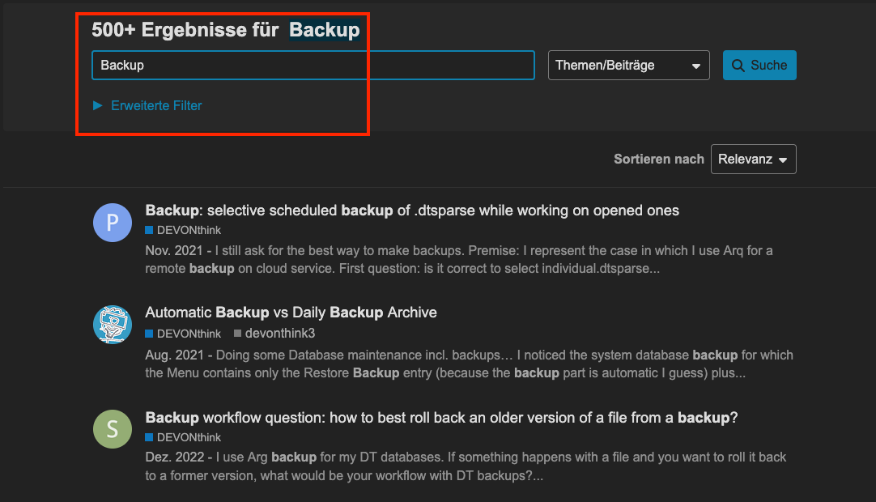The image size is (876, 502).
Task: Open the cartoon avatar of second result
Action: point(113,324)
